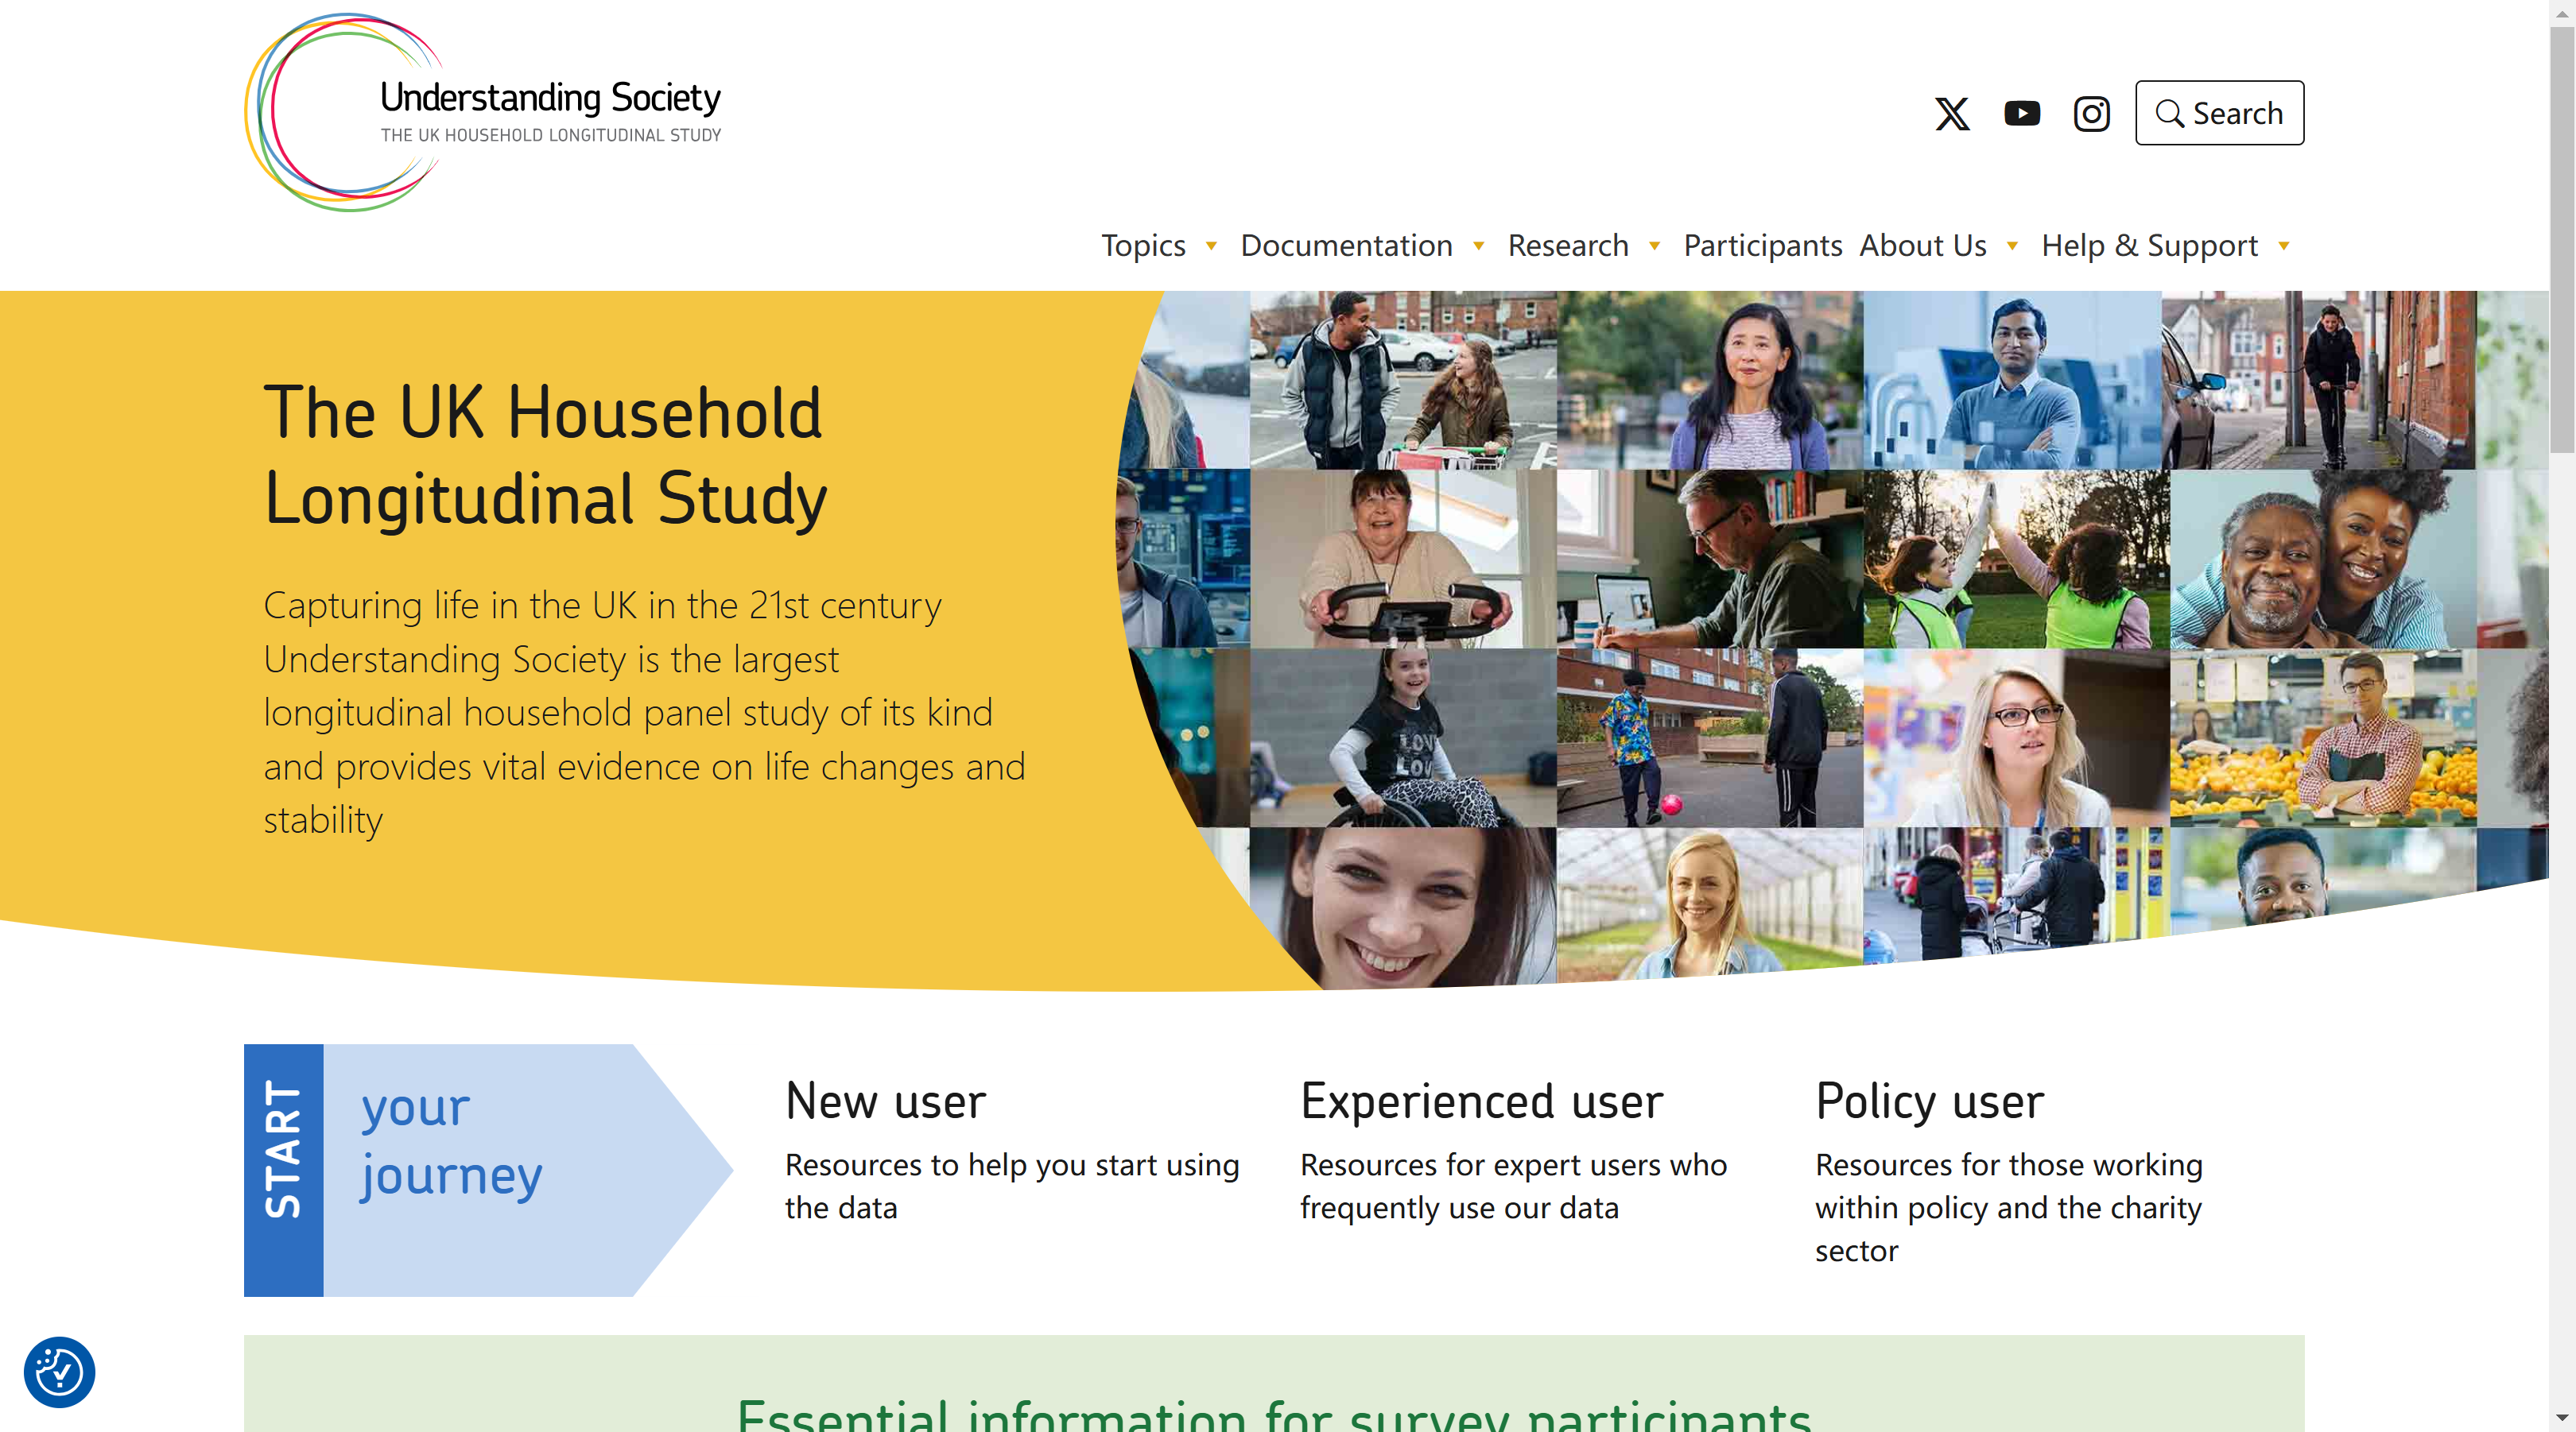Expand the Help & Support dropdown arrow
The width and height of the screenshot is (2576, 1432).
[2284, 246]
